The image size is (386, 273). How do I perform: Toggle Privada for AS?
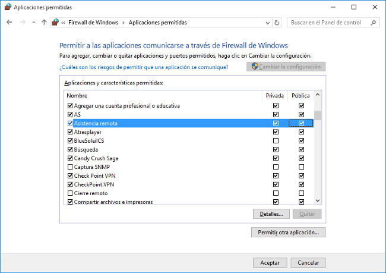[x=276, y=114]
